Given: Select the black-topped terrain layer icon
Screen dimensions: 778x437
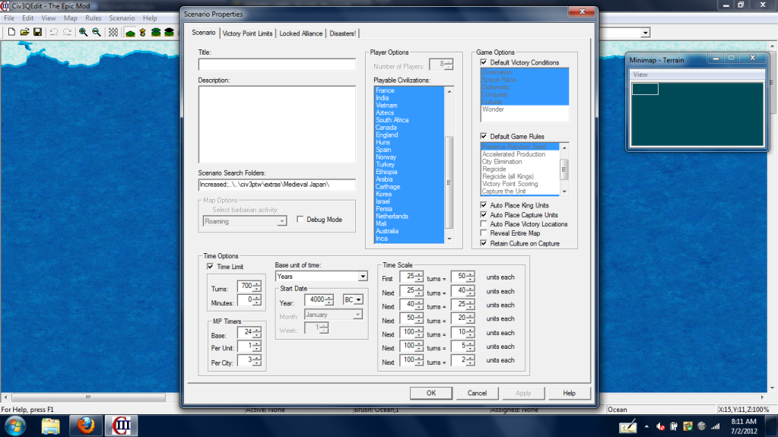Looking at the screenshot, I should 169,33.
